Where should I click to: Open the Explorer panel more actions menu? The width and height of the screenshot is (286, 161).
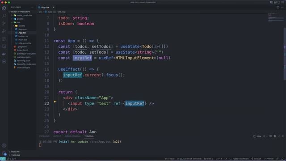pyautogui.click(x=32, y=7)
